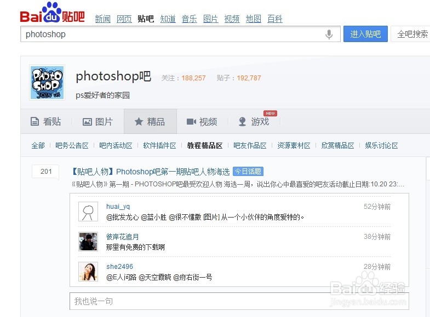Select 贴吧 in the top navigation
Image resolution: width=430 pixels, height=317 pixels.
pos(146,19)
